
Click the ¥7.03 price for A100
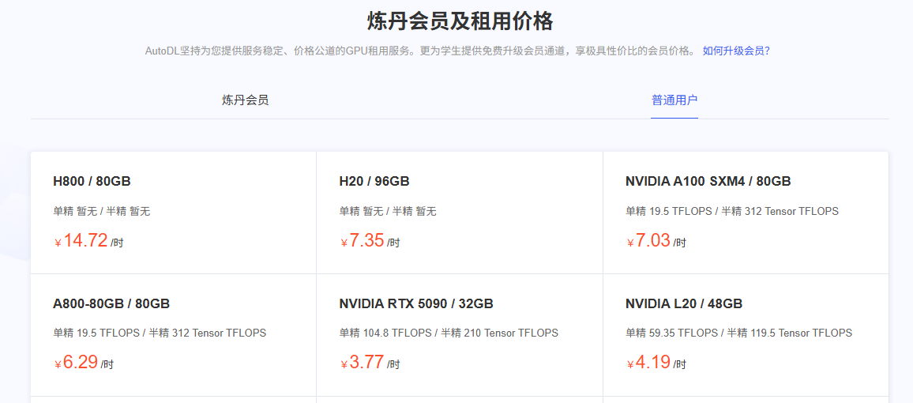click(x=652, y=241)
